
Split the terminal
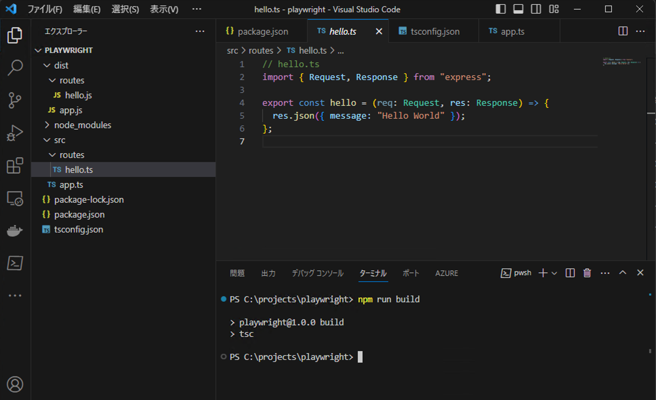point(570,273)
